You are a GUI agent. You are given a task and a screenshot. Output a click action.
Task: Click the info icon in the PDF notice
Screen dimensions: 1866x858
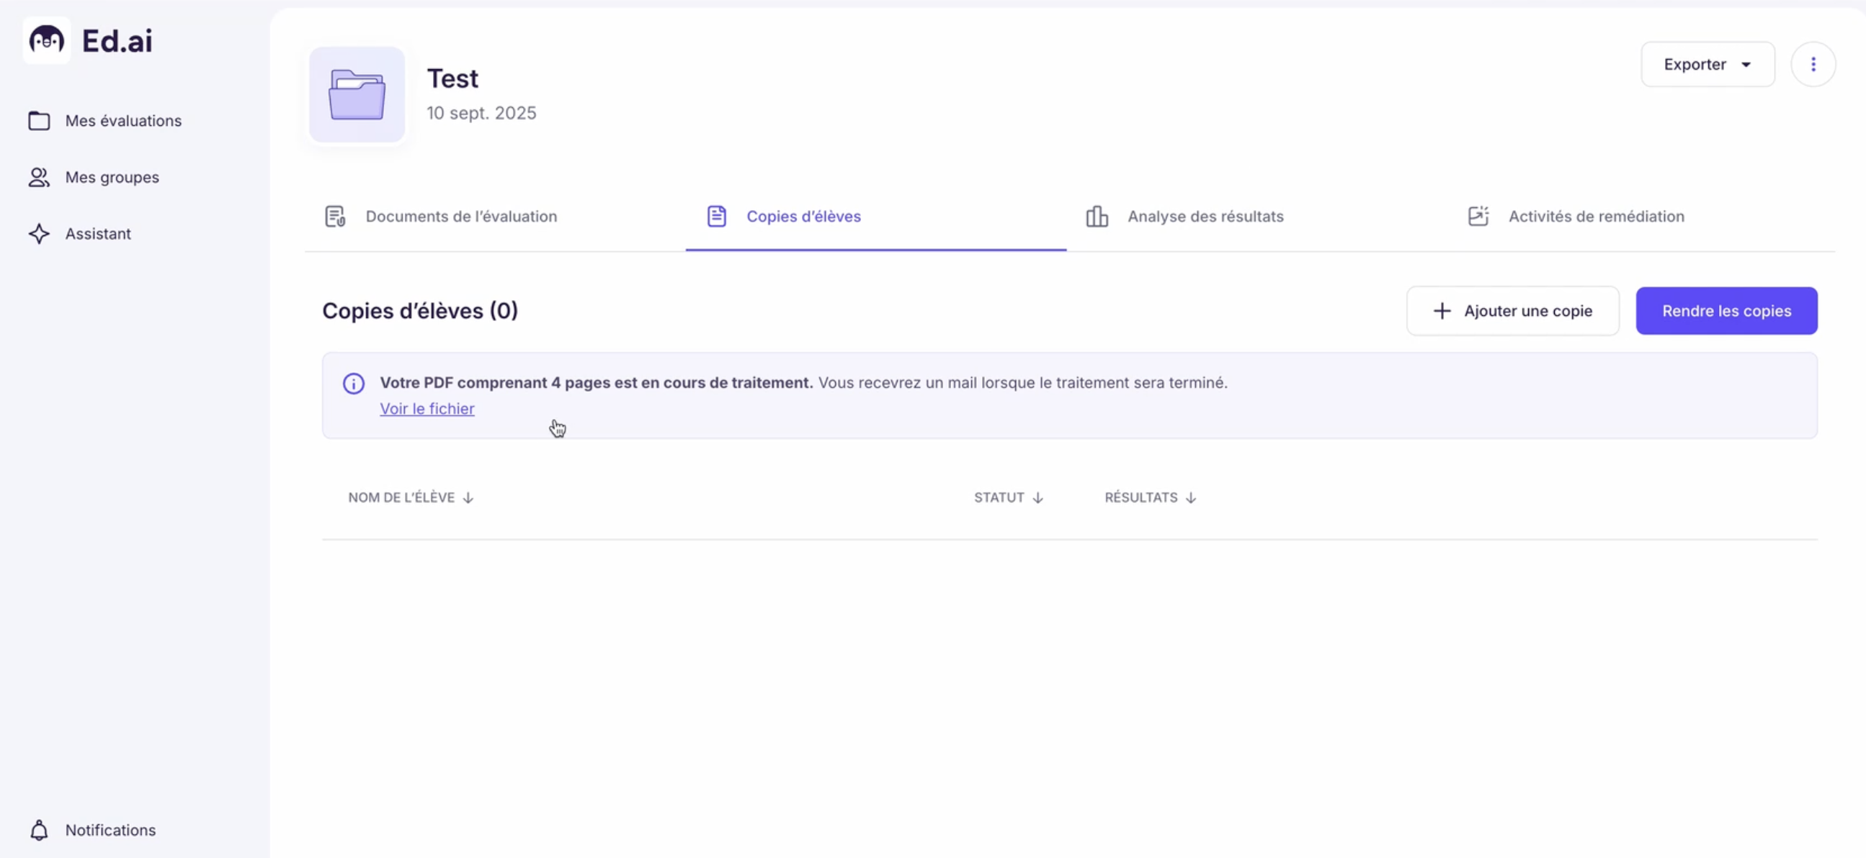click(354, 384)
